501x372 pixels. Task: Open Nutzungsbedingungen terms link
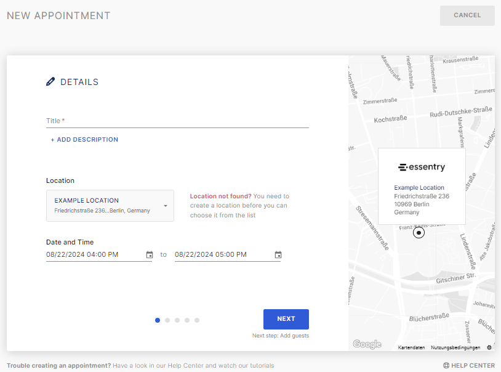coord(455,347)
